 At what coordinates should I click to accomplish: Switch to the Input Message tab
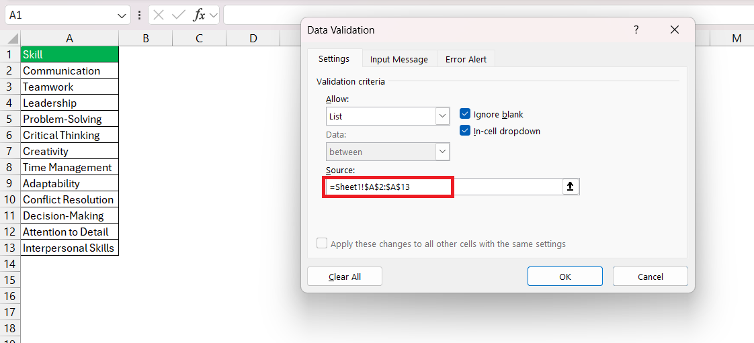(399, 60)
